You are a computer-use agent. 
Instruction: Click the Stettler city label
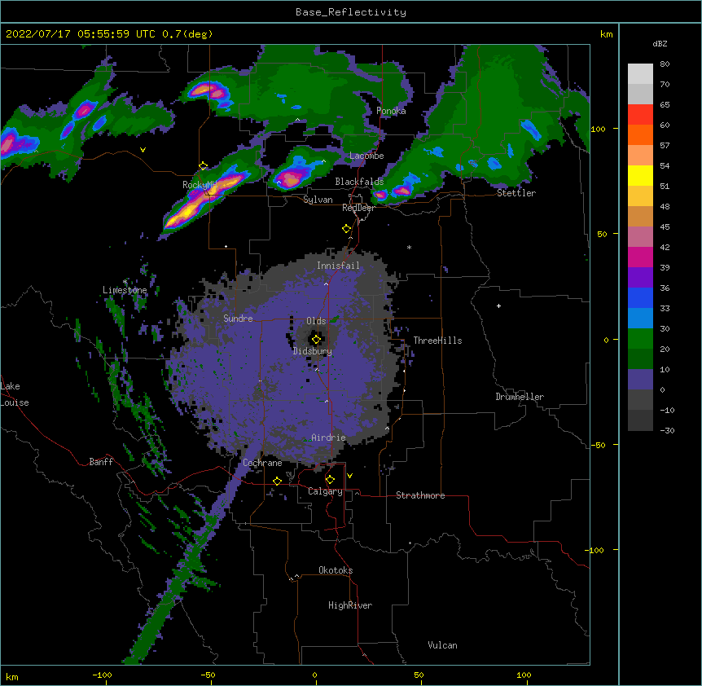(x=516, y=193)
